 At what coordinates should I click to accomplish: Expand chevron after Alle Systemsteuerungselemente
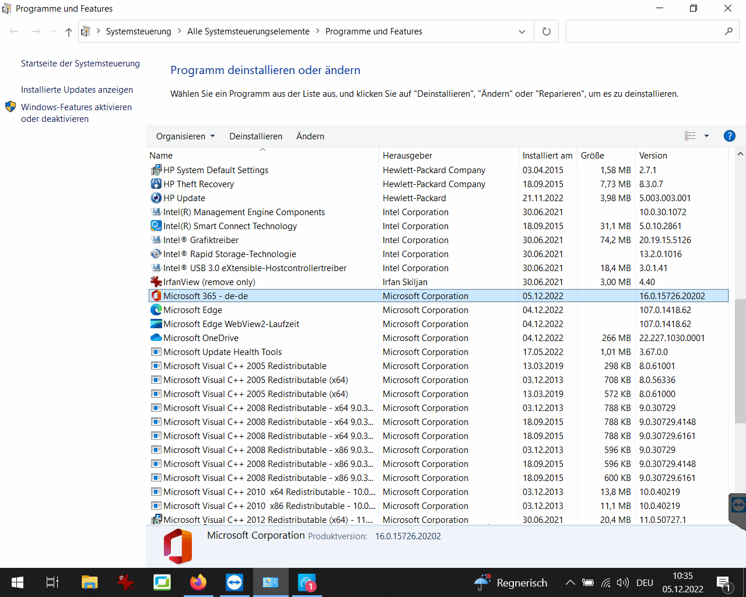318,31
